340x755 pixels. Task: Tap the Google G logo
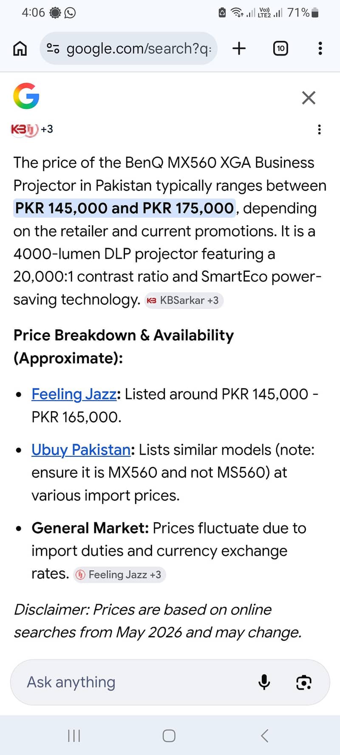[26, 96]
